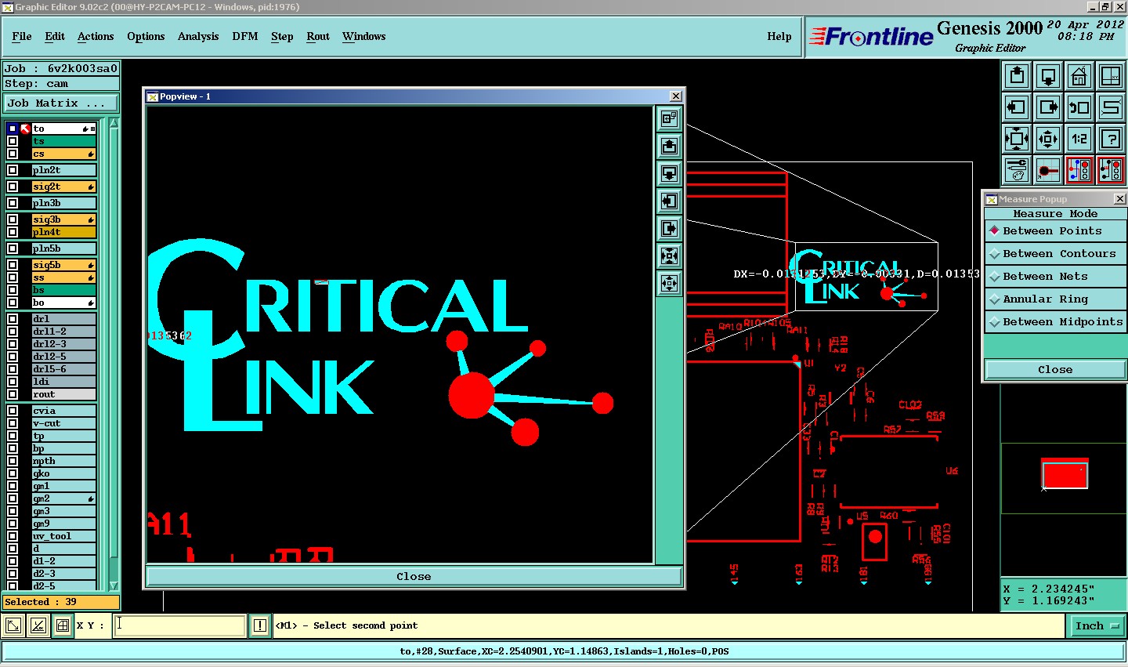The image size is (1128, 667).
Task: Return to previous view icon
Action: (1079, 107)
